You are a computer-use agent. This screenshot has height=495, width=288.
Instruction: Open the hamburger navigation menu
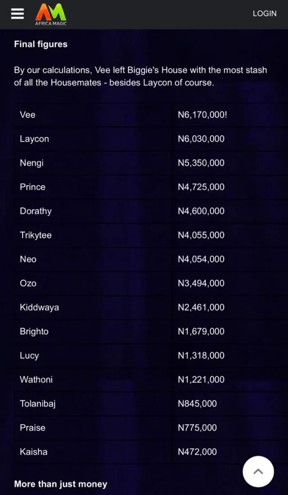(17, 13)
